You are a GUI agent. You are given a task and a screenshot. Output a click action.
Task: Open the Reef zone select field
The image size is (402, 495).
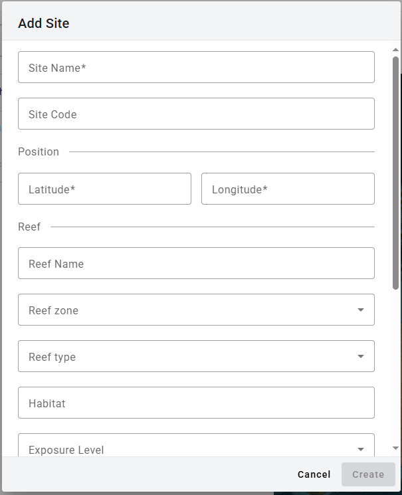(186, 310)
